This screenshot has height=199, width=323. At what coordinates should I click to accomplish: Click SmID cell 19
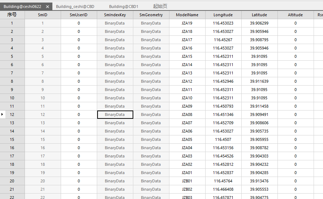[43, 173]
